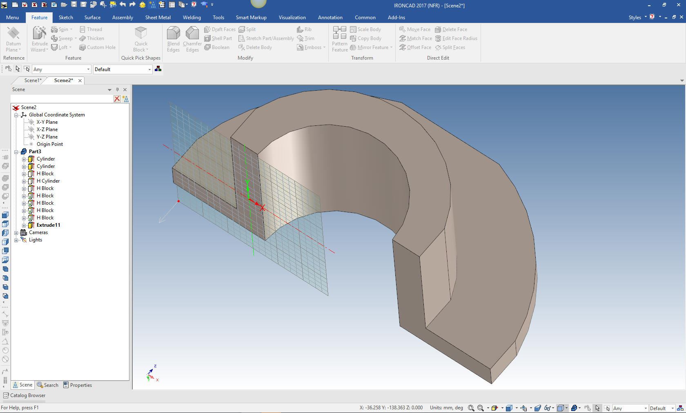
Task: Select the X-Y Plane tree item
Action: pyautogui.click(x=47, y=122)
